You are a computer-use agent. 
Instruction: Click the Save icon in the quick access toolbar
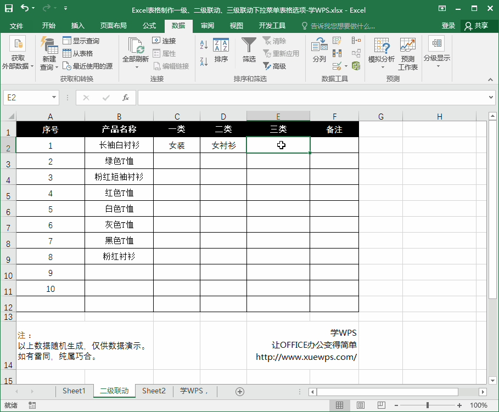coord(9,9)
